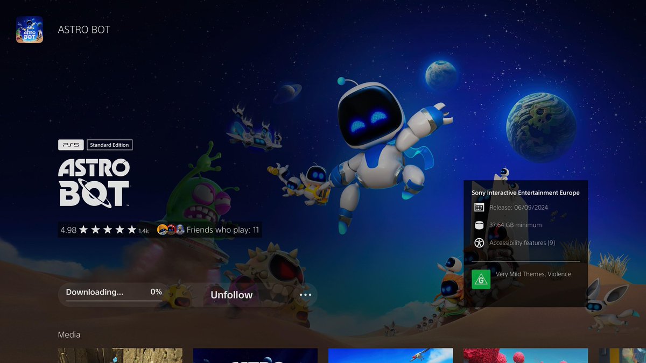Click the calendar release date icon
Image resolution: width=646 pixels, height=363 pixels.
click(x=479, y=208)
